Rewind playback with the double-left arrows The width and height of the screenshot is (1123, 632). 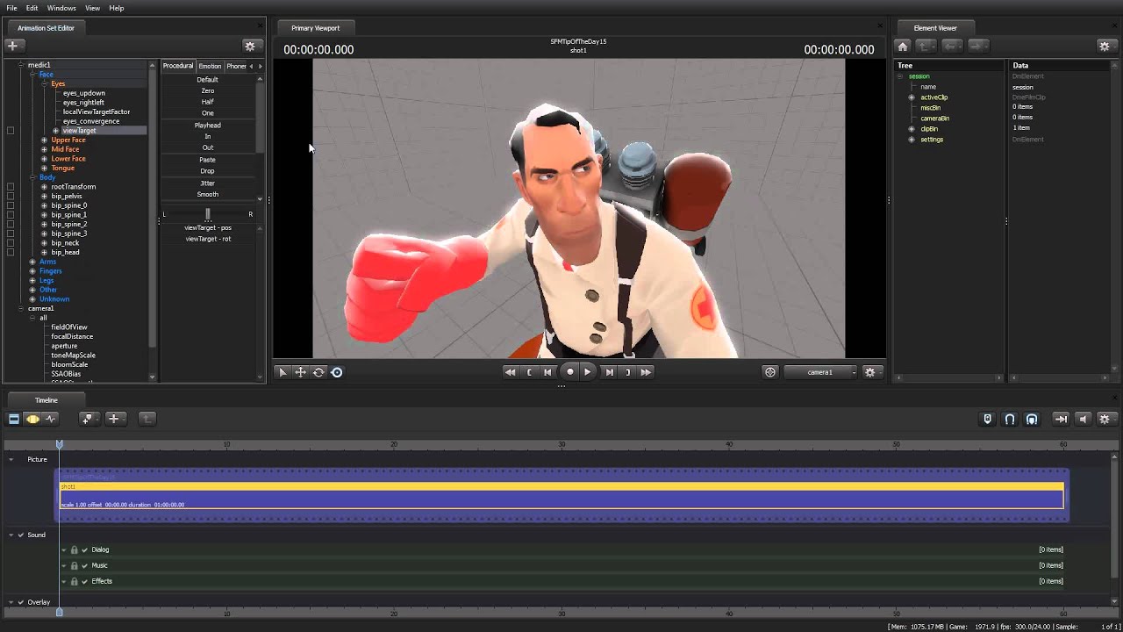coord(510,372)
